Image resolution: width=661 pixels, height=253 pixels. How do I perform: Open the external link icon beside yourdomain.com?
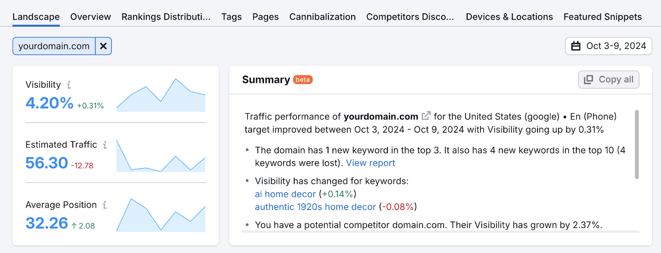(426, 116)
